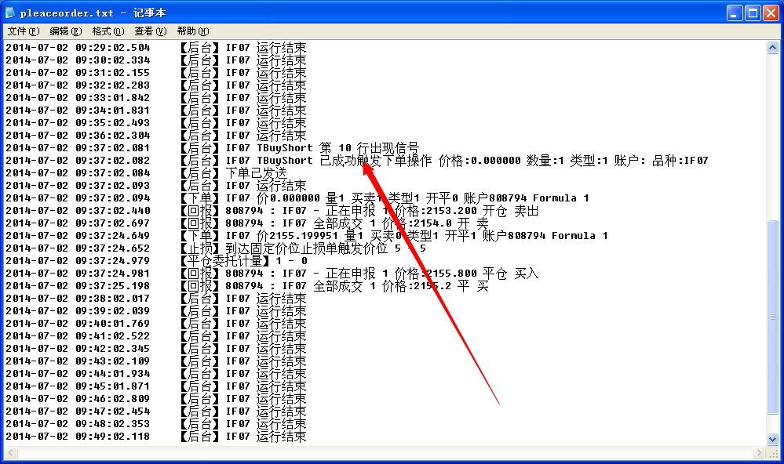Click the line with timestamp 09:36:02.304
784x464 pixels.
tap(156, 136)
